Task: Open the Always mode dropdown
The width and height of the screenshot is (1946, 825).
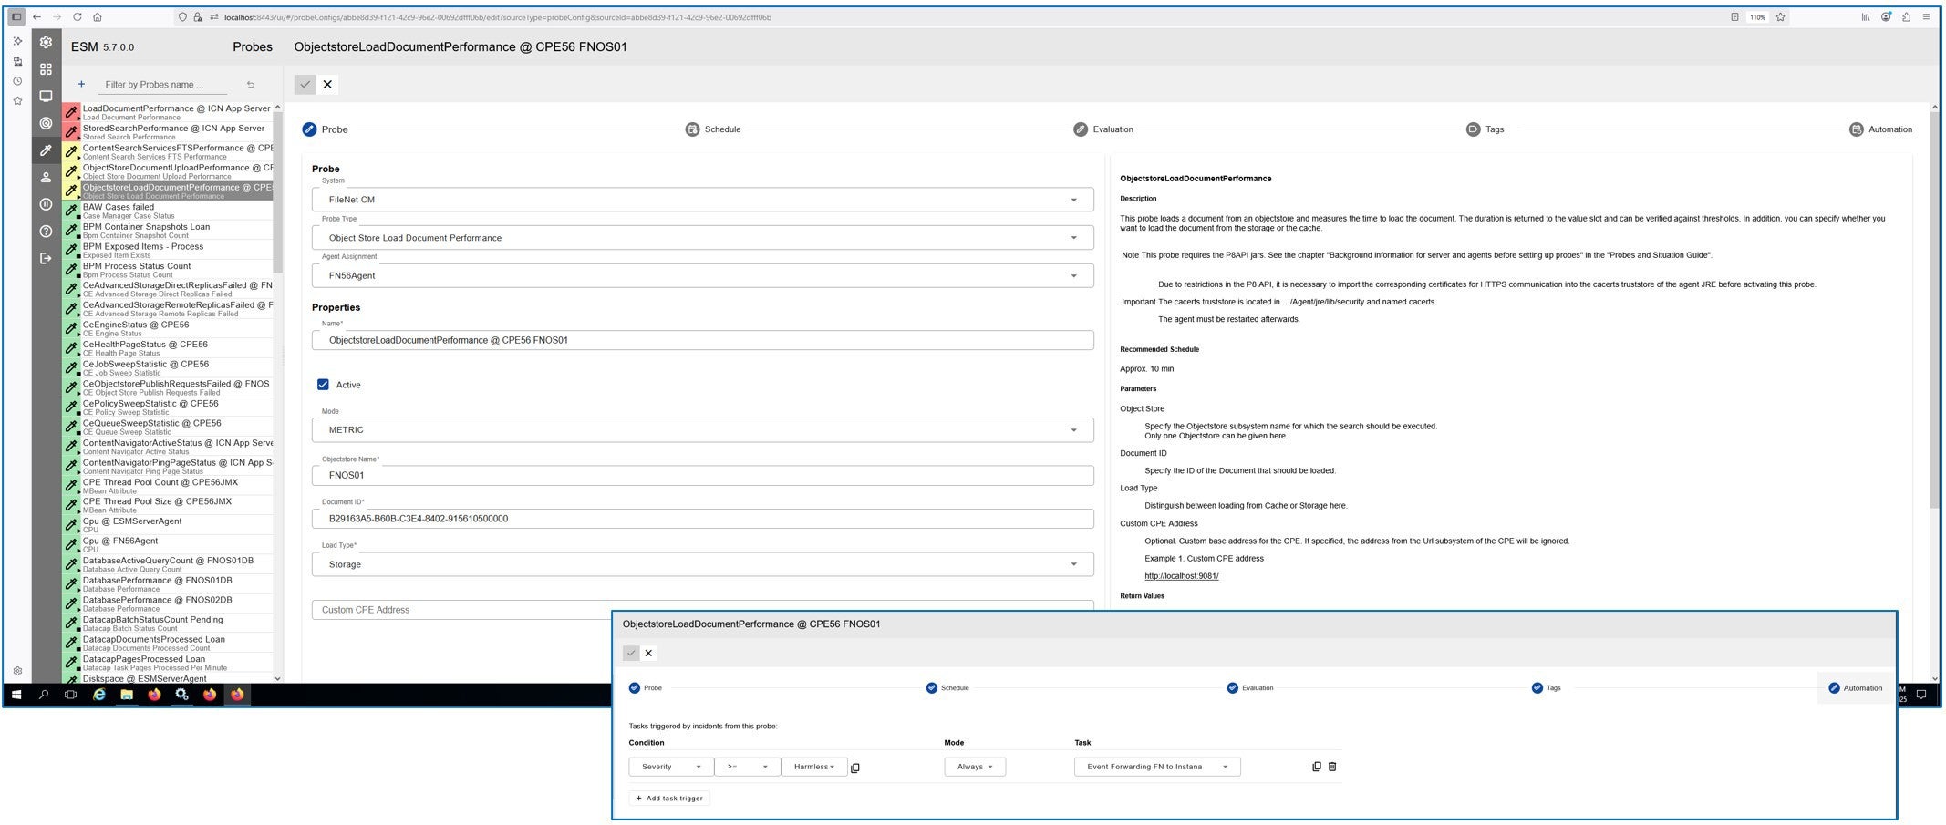Action: [x=975, y=767]
